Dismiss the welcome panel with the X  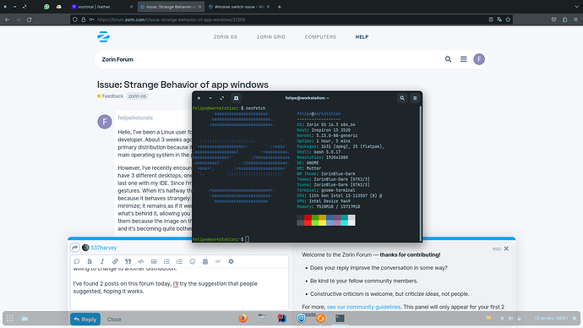pos(506,249)
